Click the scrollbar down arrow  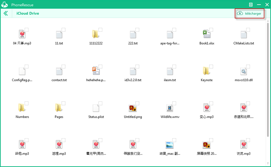click(268, 163)
